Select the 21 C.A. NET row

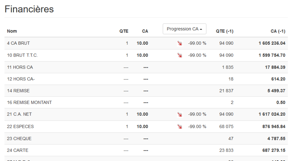[x=19, y=114]
